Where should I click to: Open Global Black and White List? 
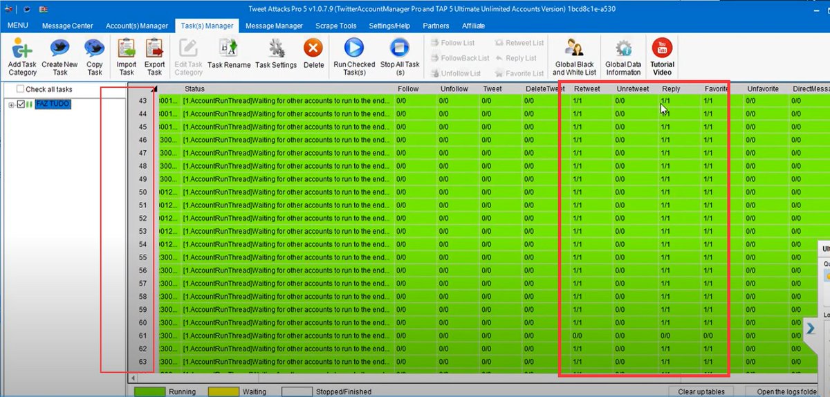click(x=574, y=57)
